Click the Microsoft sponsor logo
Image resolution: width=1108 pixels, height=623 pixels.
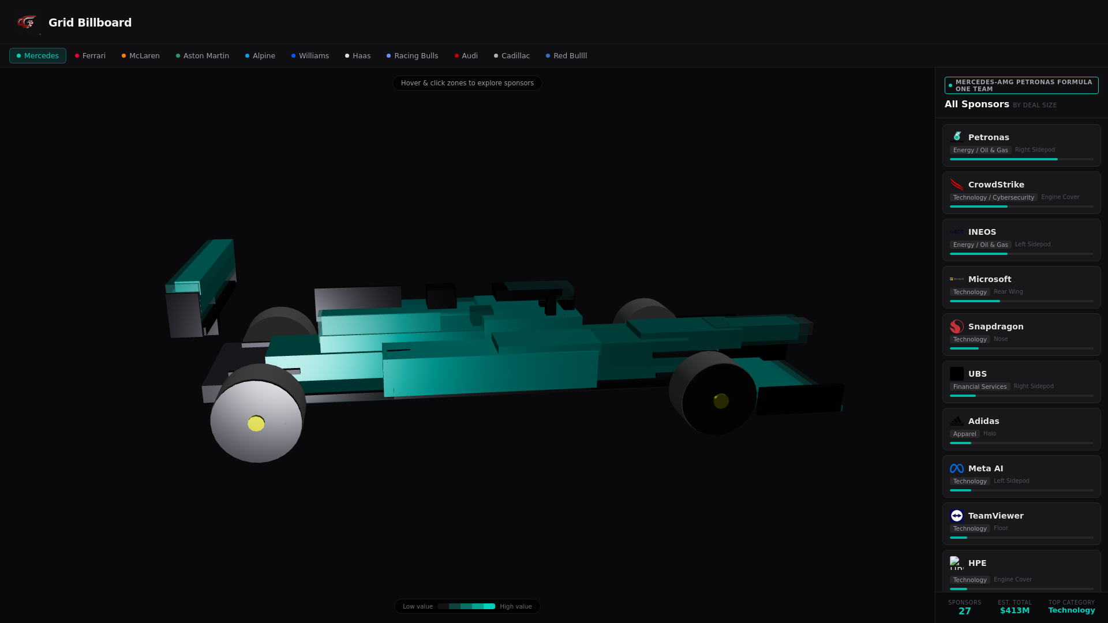(x=957, y=279)
